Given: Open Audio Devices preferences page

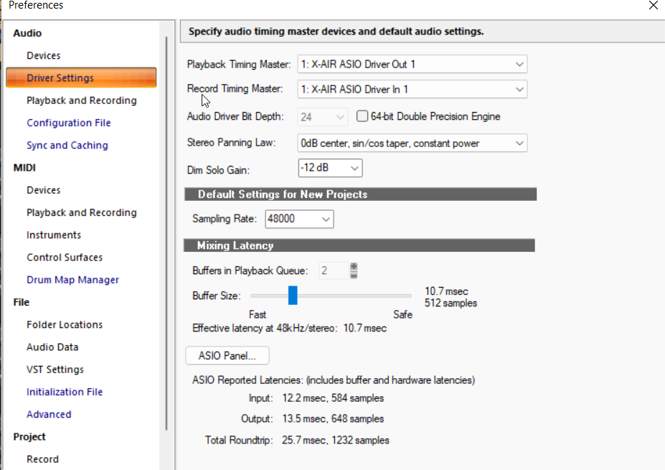Looking at the screenshot, I should click(x=43, y=55).
